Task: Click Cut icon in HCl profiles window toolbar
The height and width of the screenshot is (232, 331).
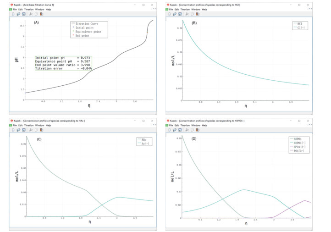Action: pyautogui.click(x=187, y=14)
